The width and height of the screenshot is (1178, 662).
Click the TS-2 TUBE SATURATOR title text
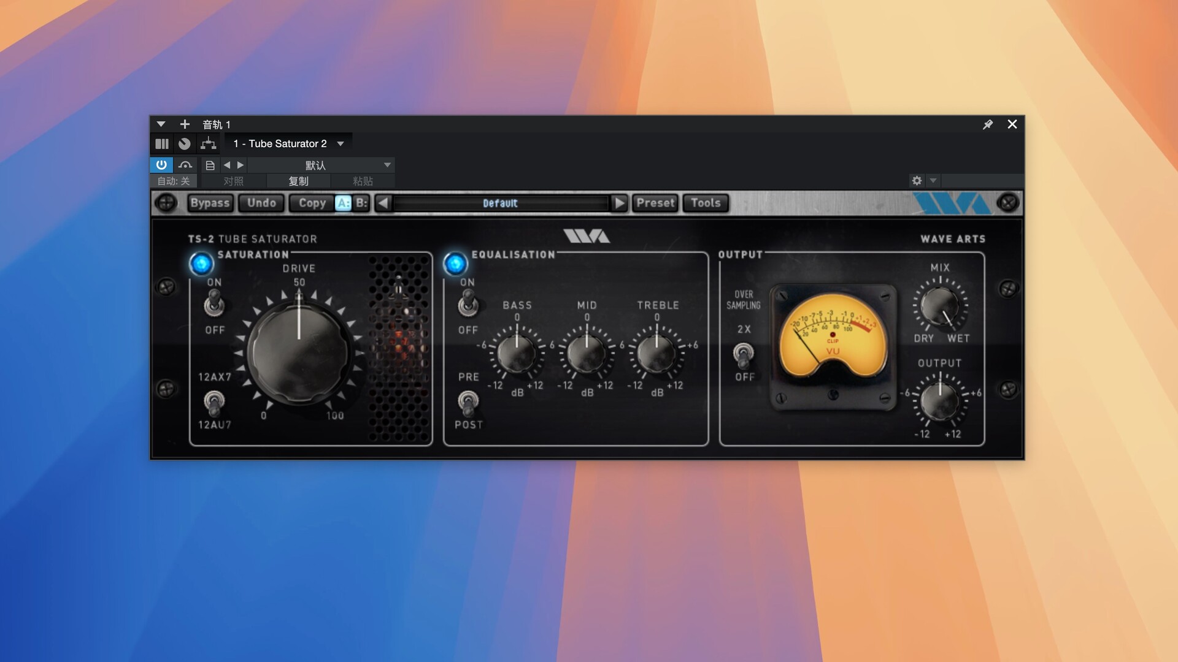click(x=253, y=239)
